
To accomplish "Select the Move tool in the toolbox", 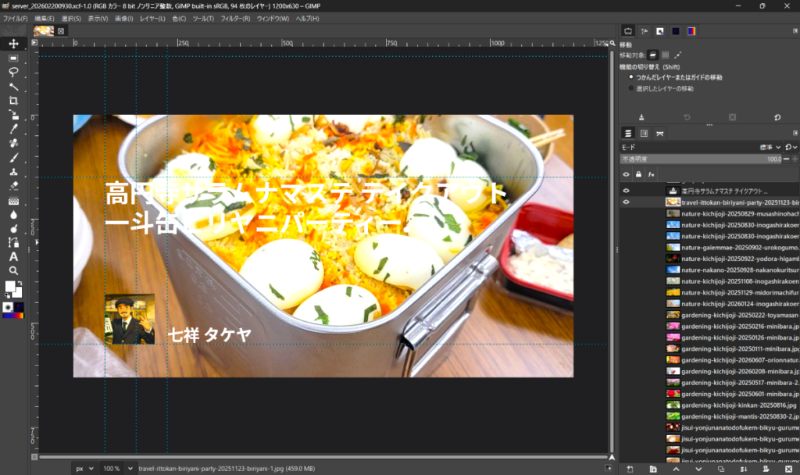I will tap(13, 44).
